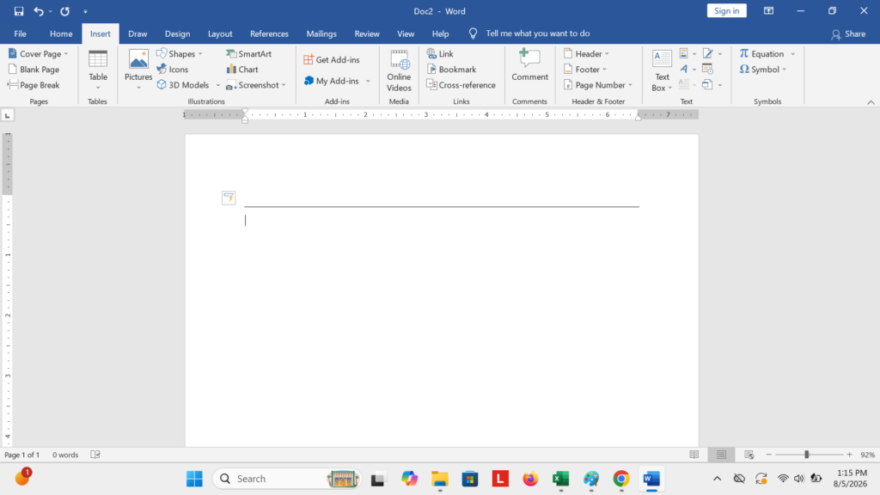Insert a Bookmark
Screen dimensions: 880x495
pyautogui.click(x=451, y=70)
